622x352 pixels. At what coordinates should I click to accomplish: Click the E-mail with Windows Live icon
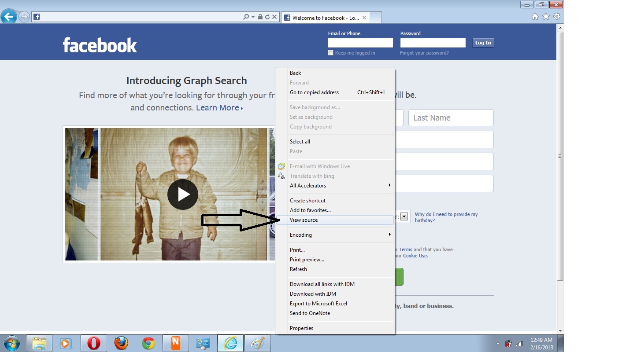(281, 166)
